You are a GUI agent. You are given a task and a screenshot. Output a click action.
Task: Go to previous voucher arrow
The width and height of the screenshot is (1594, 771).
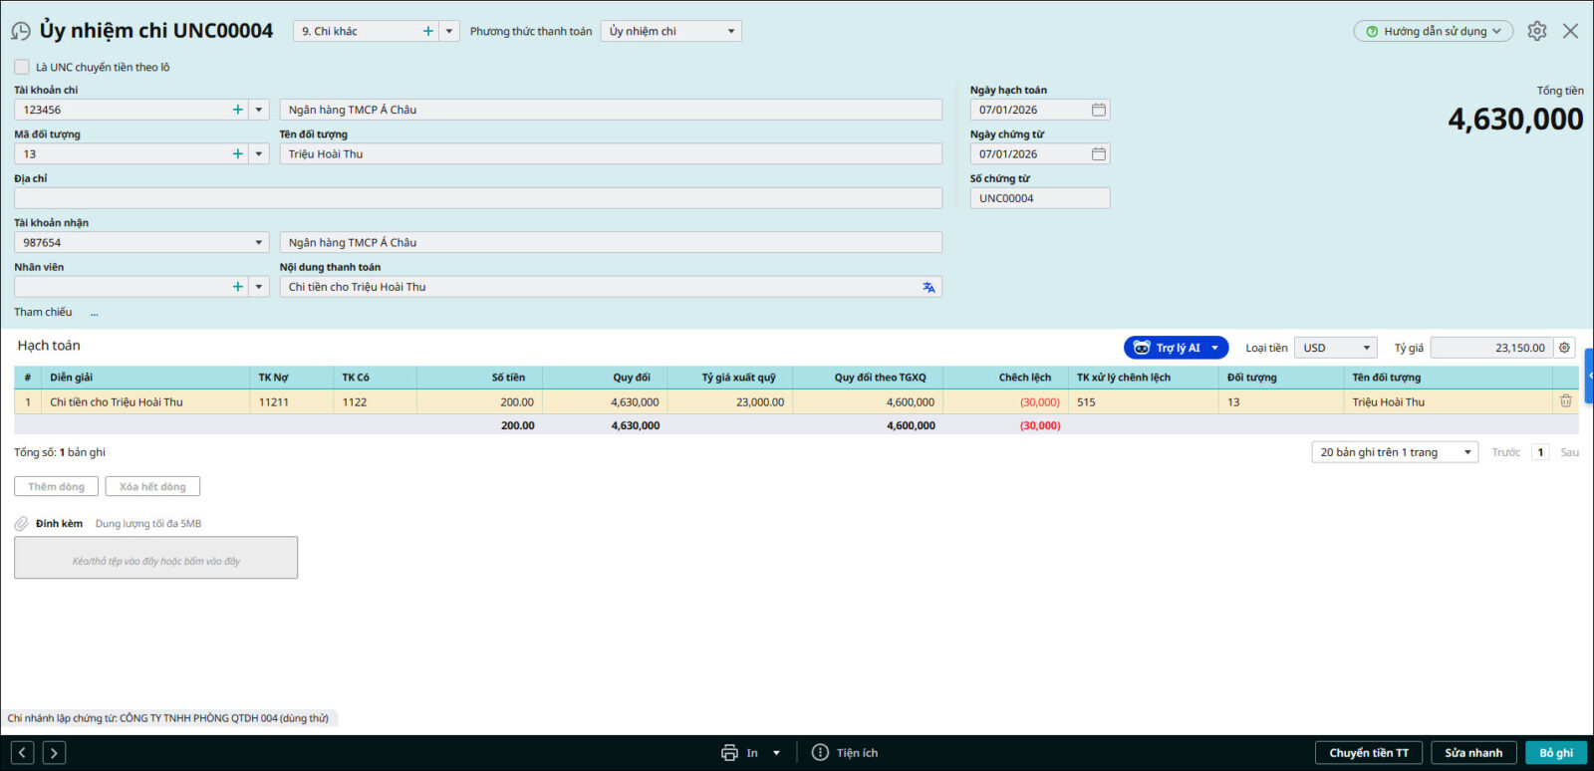[23, 753]
